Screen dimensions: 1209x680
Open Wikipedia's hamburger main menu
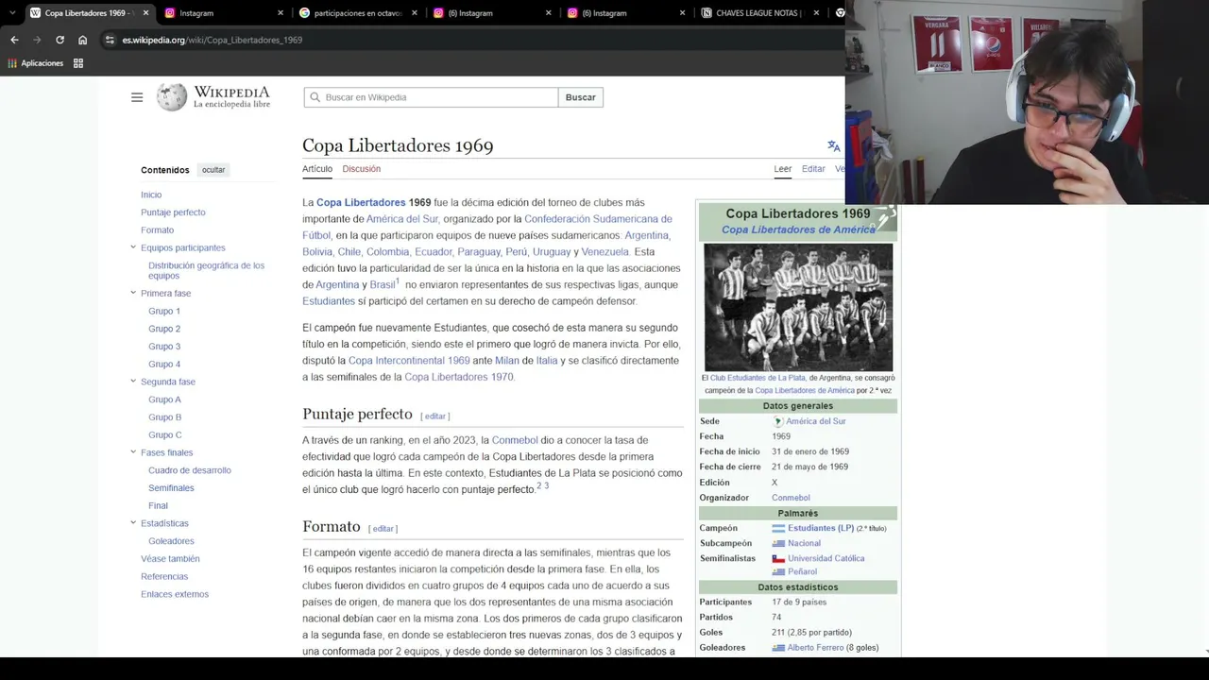137,97
